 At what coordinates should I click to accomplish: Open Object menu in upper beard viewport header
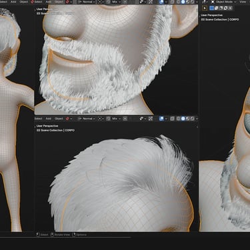coord(59,2)
